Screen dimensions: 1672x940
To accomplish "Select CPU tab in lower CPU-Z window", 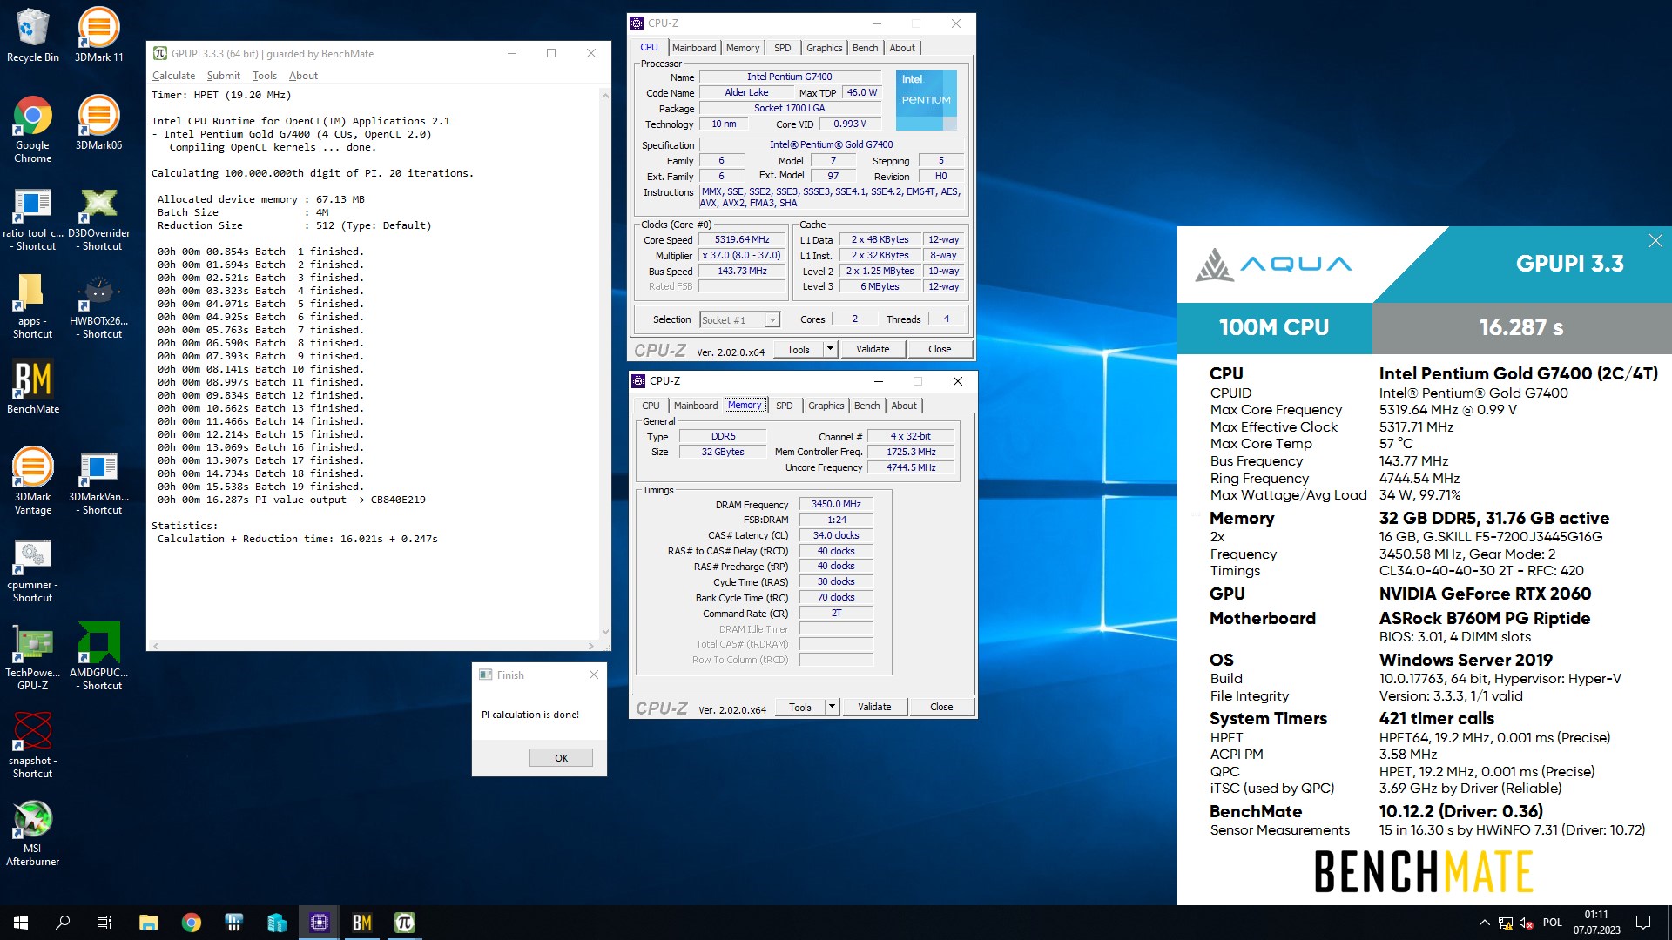I will [651, 406].
